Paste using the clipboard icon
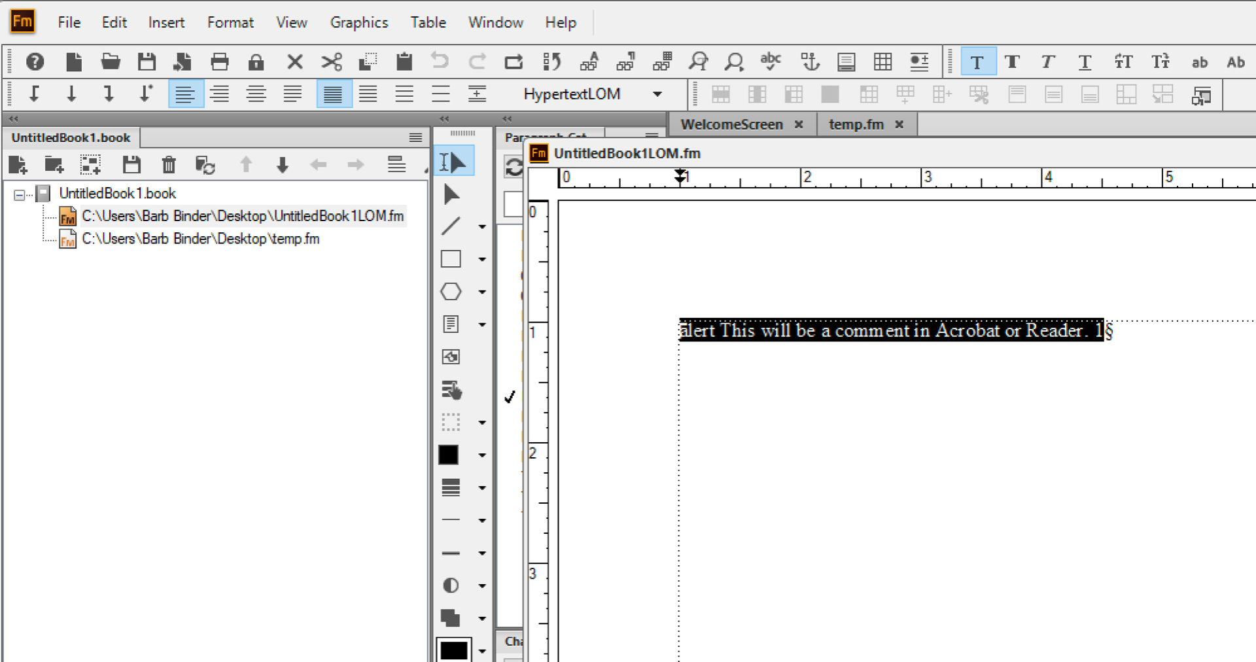 click(404, 62)
